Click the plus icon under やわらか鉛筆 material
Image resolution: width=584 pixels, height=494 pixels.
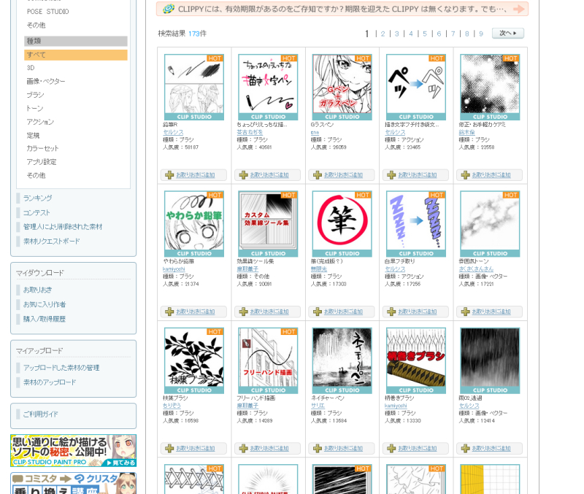point(169,312)
